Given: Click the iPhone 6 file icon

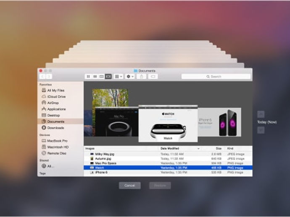Looking at the screenshot, I should (x=92, y=172).
